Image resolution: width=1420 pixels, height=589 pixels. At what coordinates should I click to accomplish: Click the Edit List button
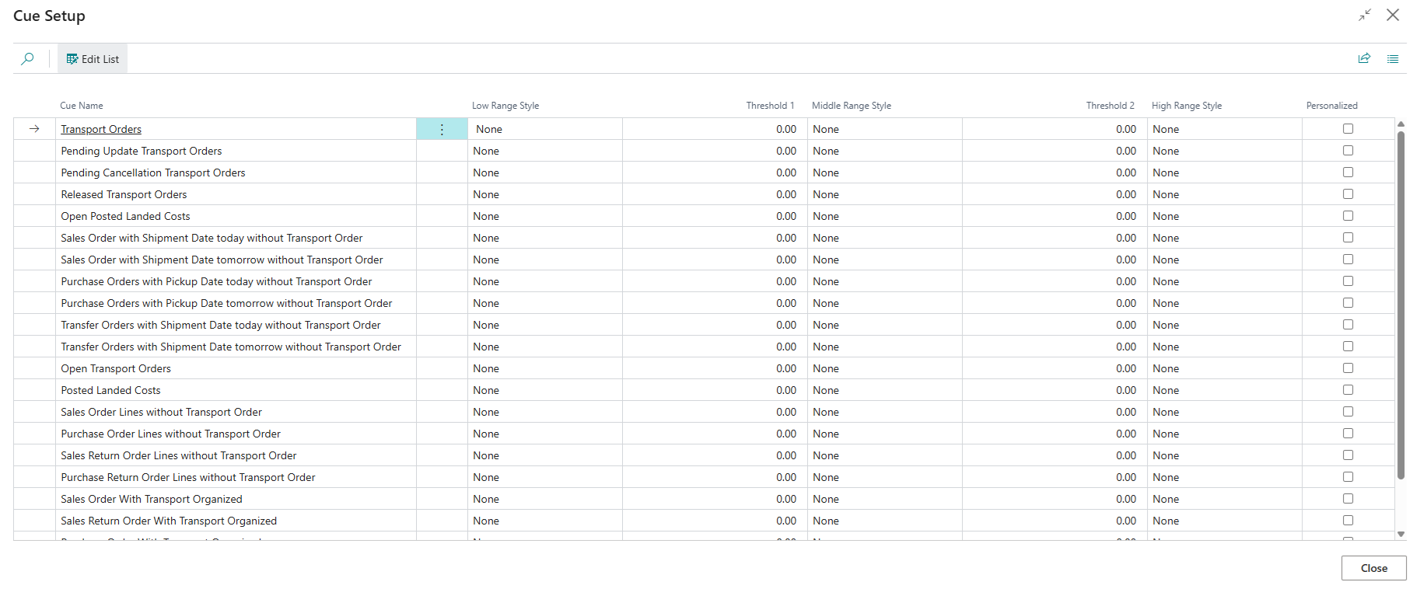tap(93, 59)
